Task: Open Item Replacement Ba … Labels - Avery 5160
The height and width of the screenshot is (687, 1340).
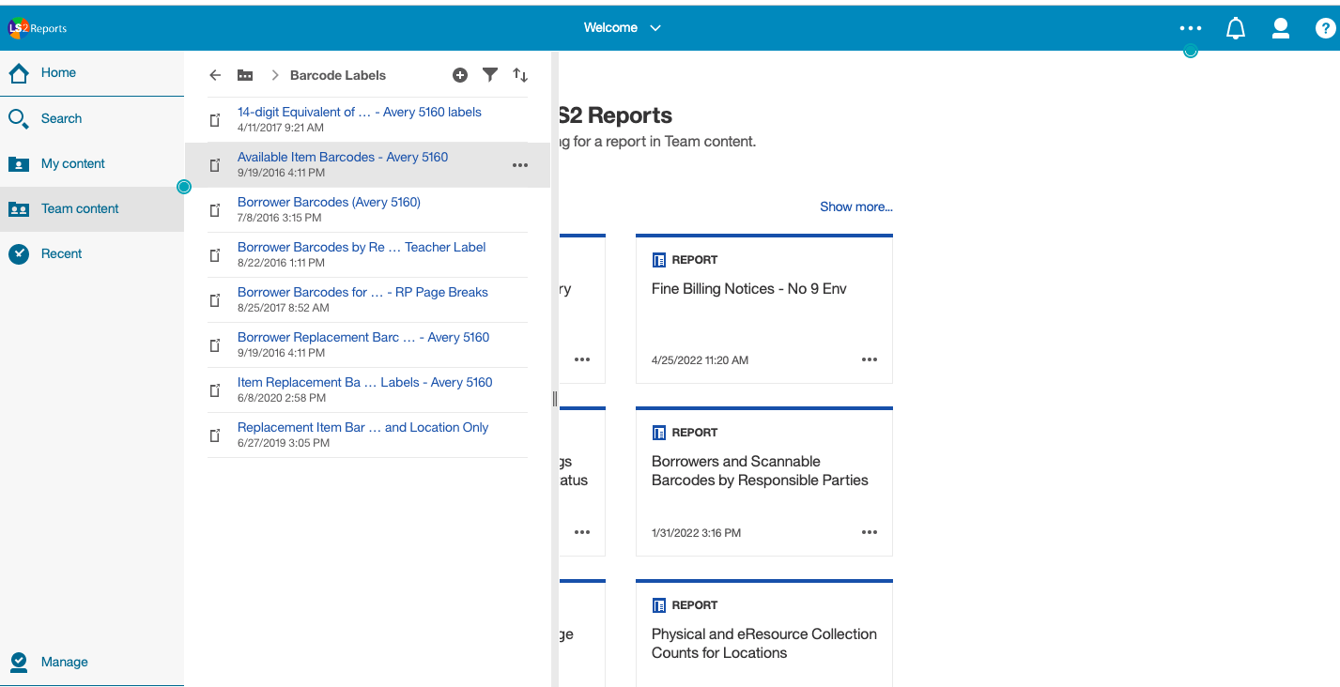Action: (x=365, y=382)
